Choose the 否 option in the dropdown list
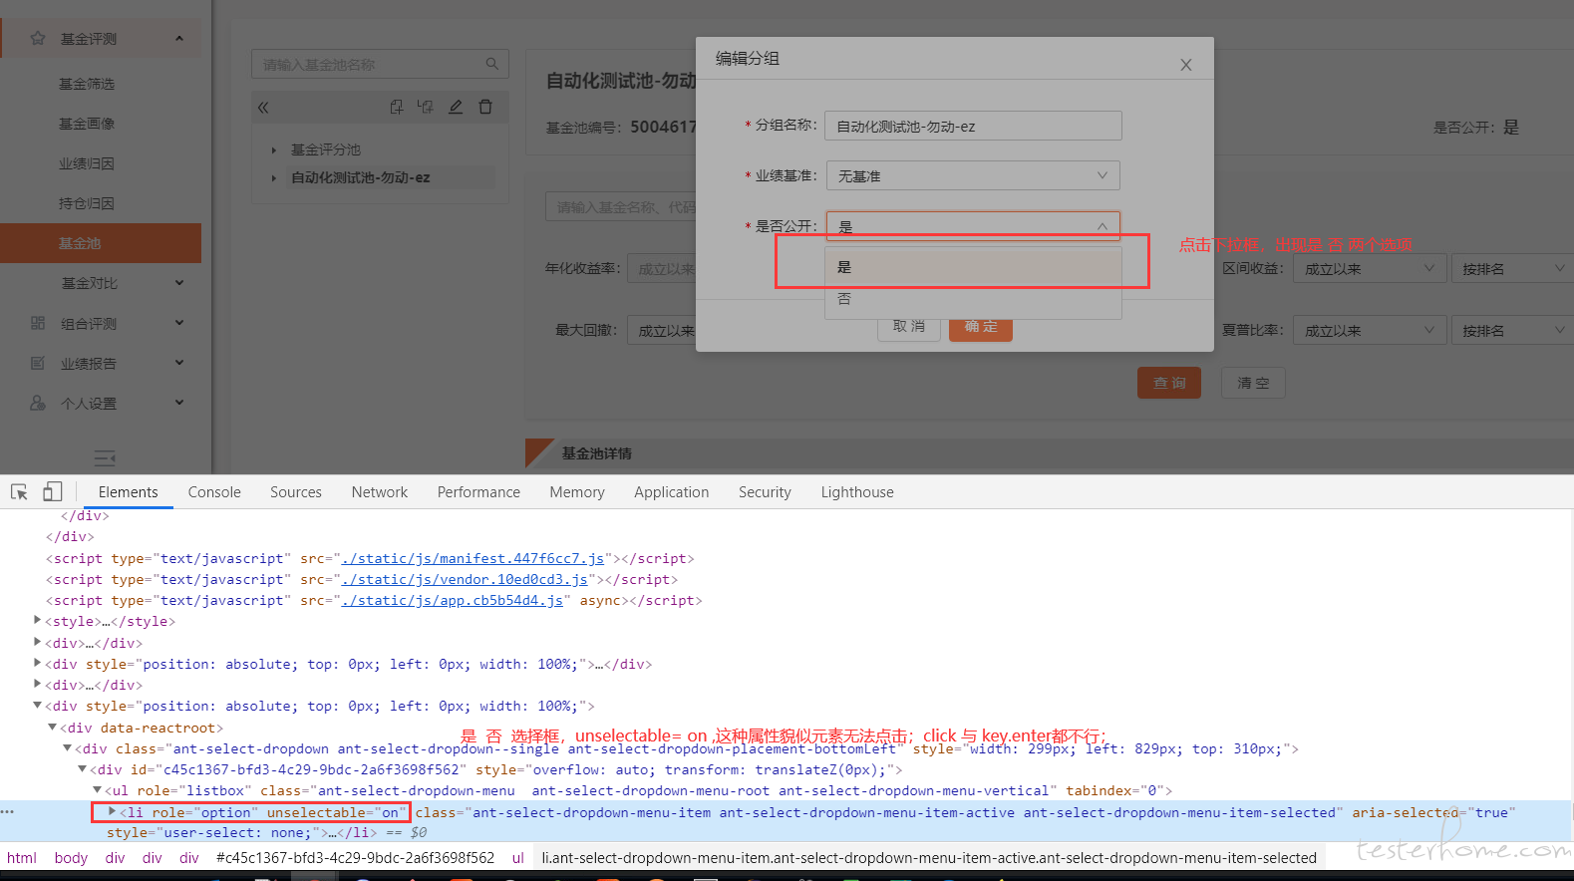The height and width of the screenshot is (881, 1574). [x=973, y=299]
